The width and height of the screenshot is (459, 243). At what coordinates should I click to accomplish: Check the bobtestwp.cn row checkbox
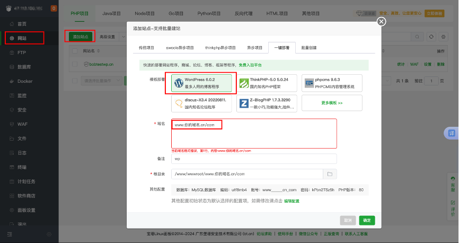(x=75, y=64)
